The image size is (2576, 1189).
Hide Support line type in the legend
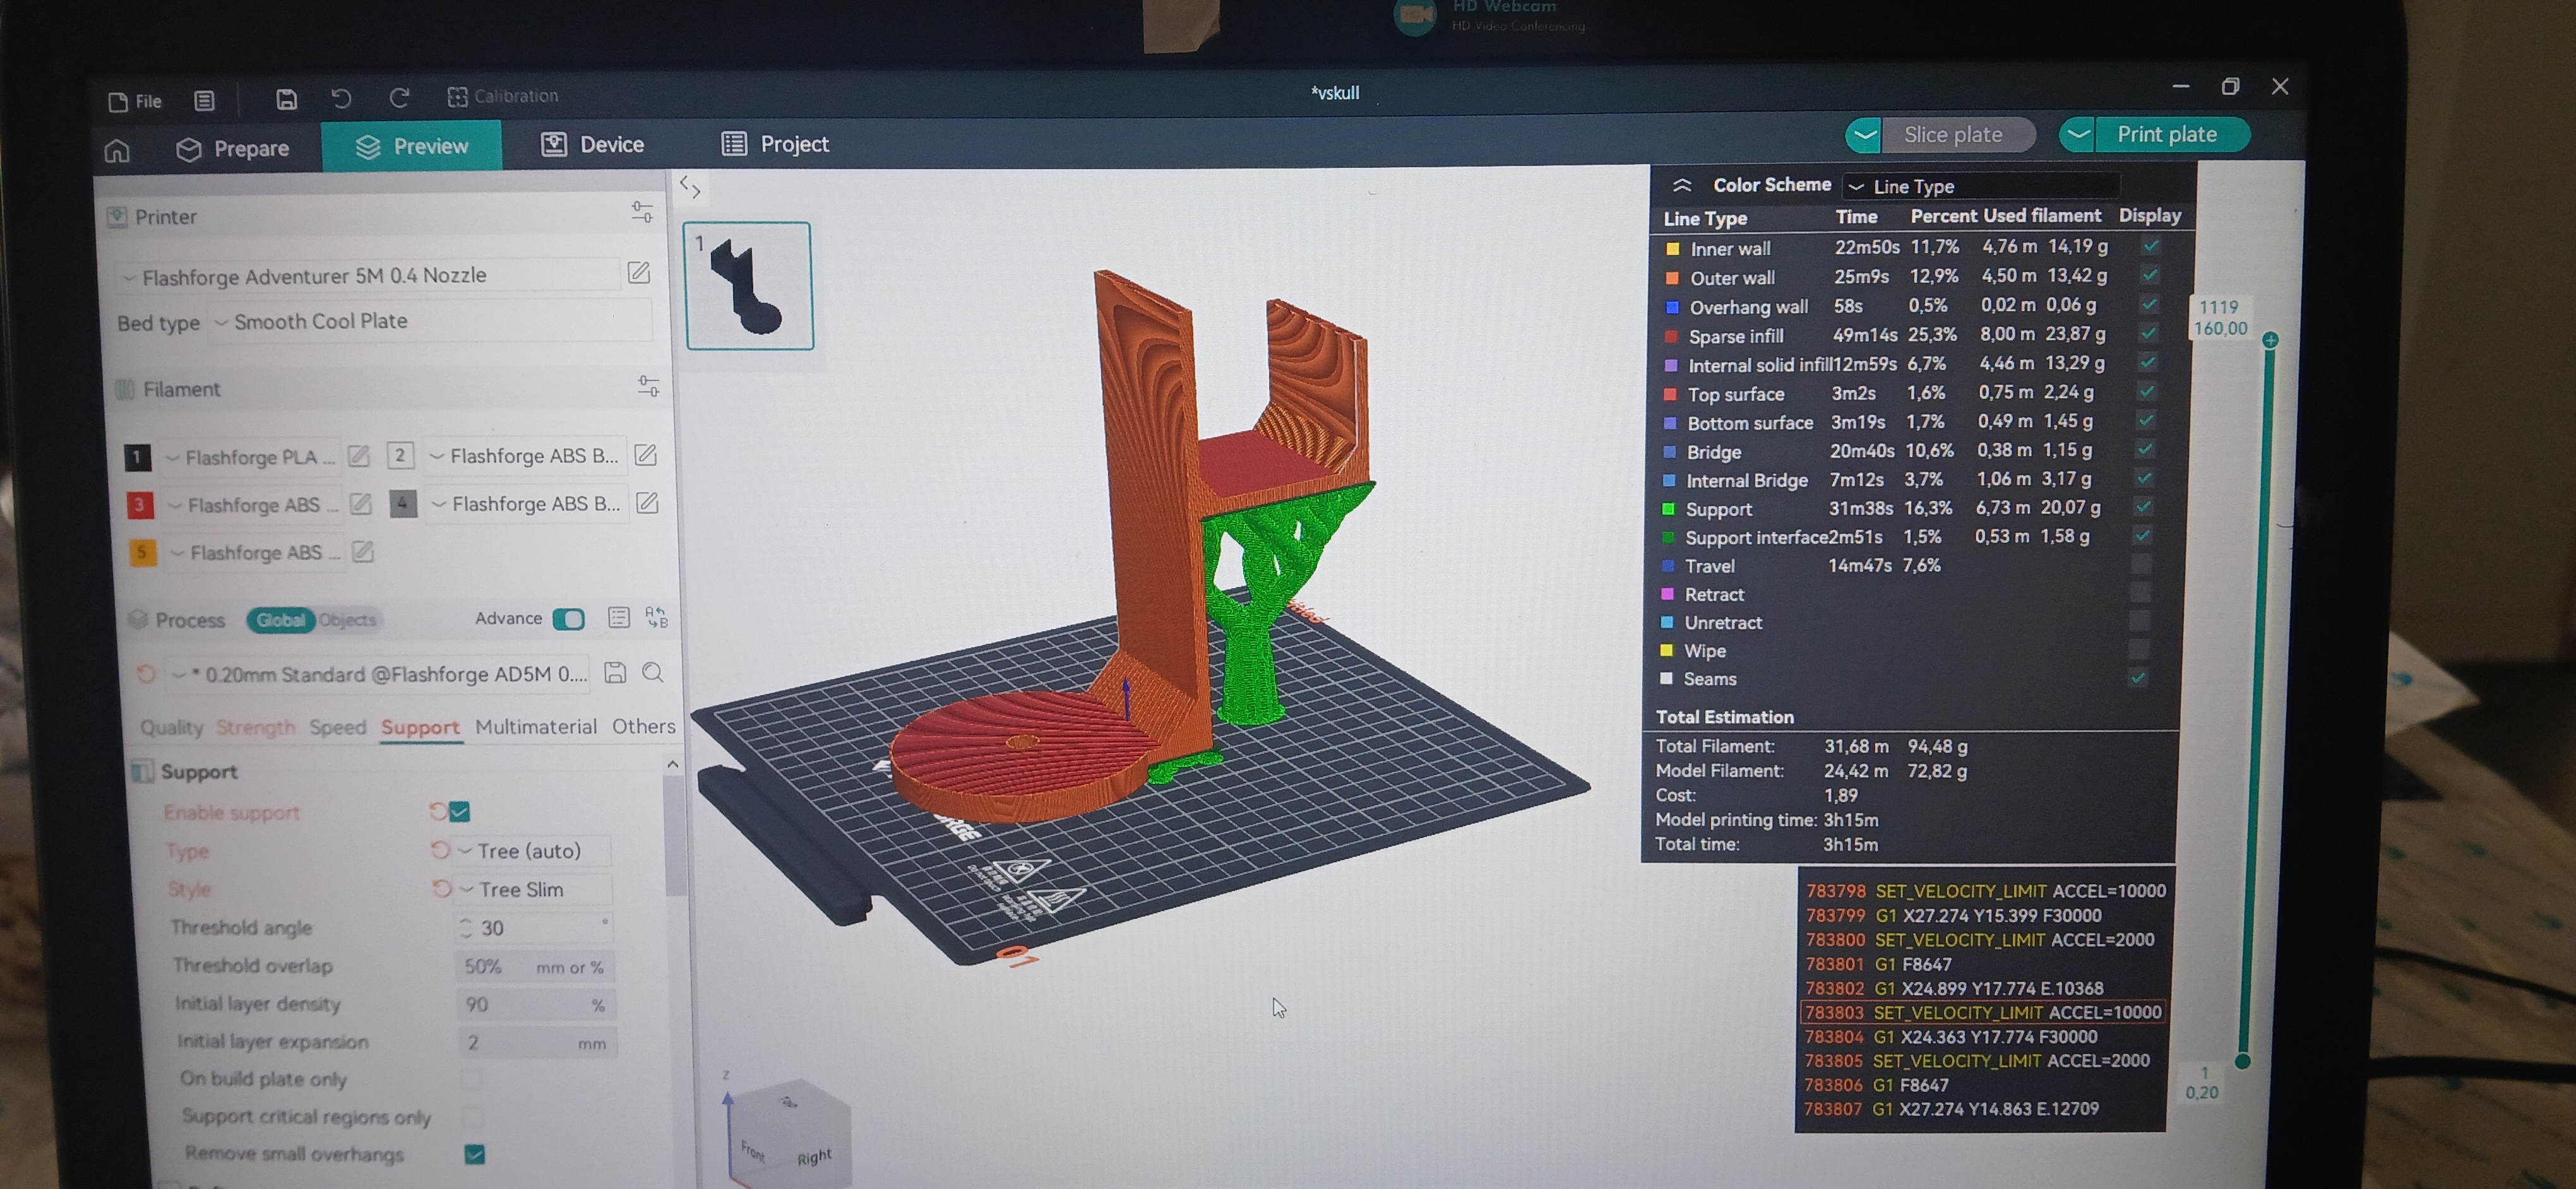tap(2143, 507)
